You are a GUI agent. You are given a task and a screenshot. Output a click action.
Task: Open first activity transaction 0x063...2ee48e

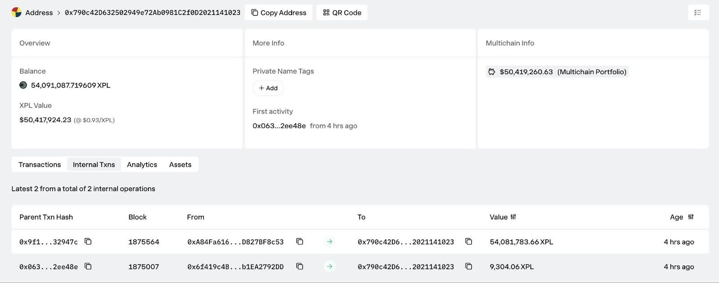coord(279,126)
